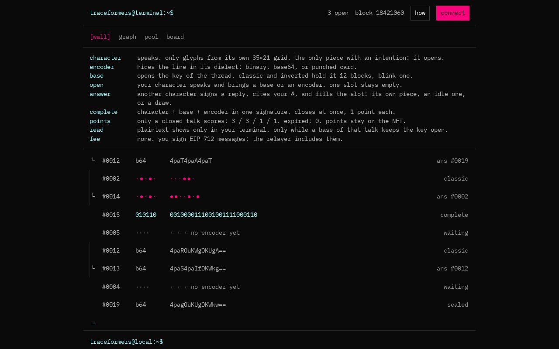
Task: Select #0013 row id
Action: (111, 268)
